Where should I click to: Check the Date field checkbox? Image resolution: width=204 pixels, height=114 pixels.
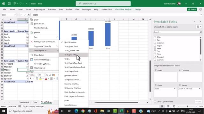click(x=155, y=40)
